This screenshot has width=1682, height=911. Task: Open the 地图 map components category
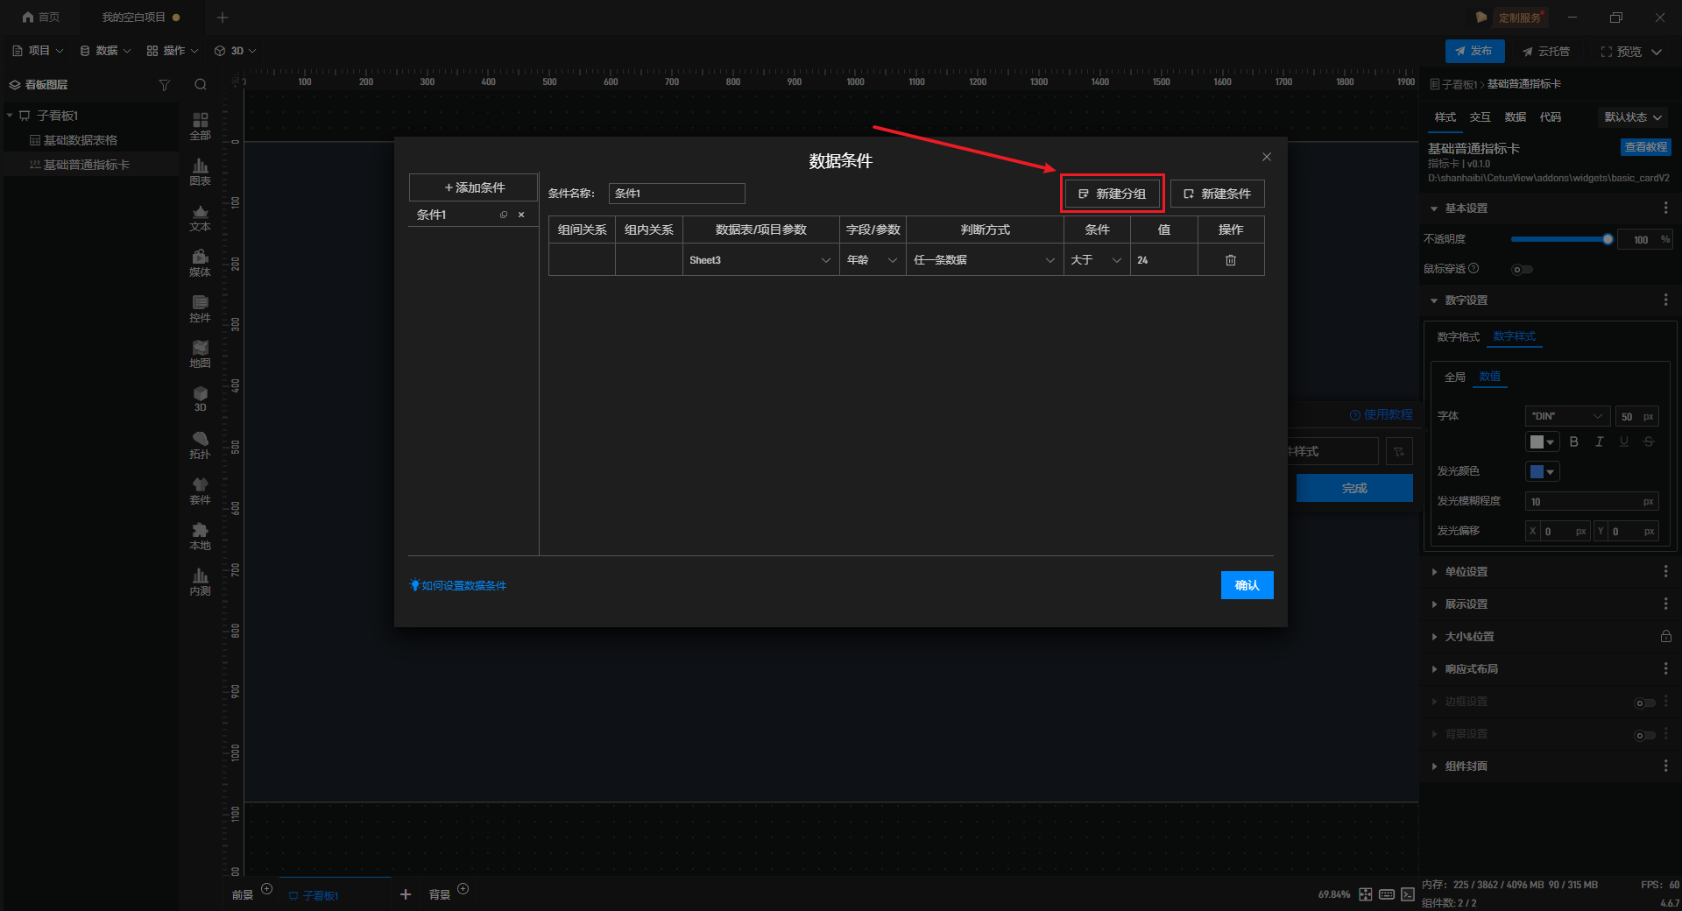tap(200, 353)
